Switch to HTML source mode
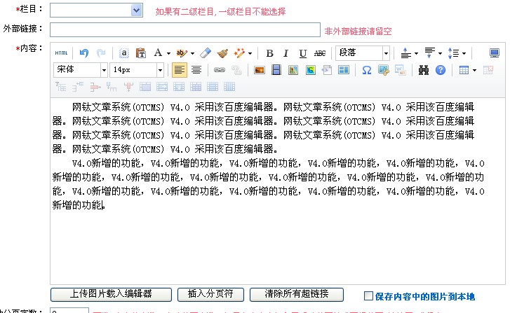The height and width of the screenshot is (313, 510). coord(61,53)
